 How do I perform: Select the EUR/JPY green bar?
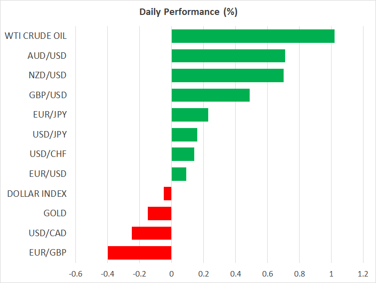pyautogui.click(x=190, y=115)
